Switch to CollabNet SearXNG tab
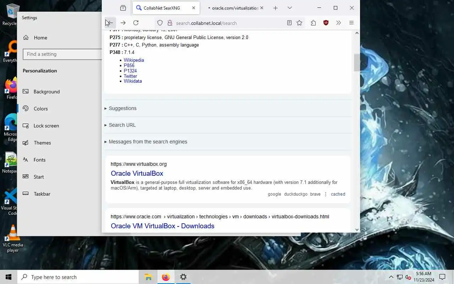Screen dimensions: 454x284 (166, 8)
